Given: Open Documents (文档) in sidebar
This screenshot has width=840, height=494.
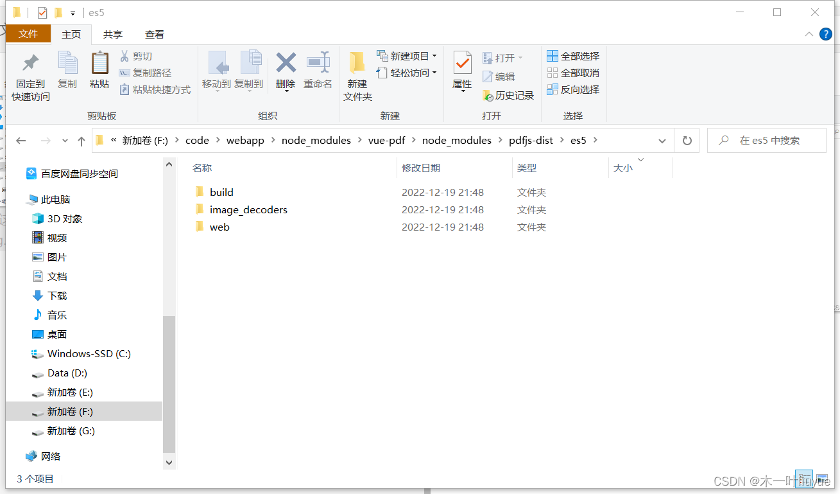Looking at the screenshot, I should (57, 276).
